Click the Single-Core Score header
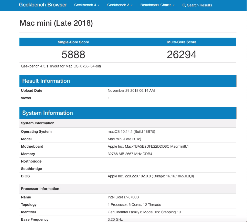Image resolution: width=247 pixels, height=222 pixels. click(x=73, y=42)
